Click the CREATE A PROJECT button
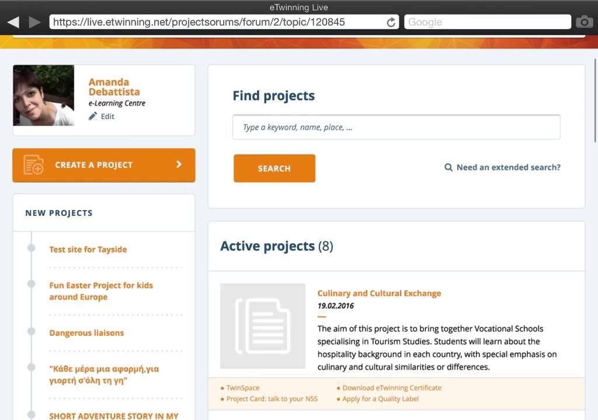 click(x=104, y=165)
